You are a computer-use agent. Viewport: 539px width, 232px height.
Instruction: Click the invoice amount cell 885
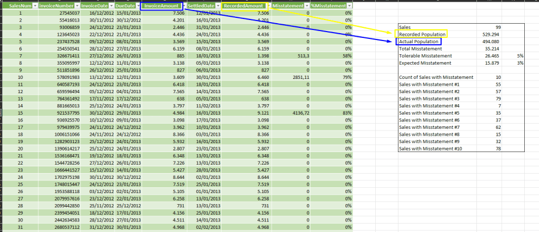[x=164, y=56]
